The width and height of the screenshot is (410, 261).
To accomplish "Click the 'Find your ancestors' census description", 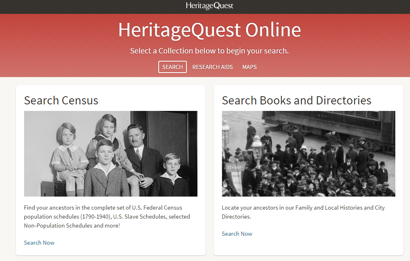I will click(107, 217).
